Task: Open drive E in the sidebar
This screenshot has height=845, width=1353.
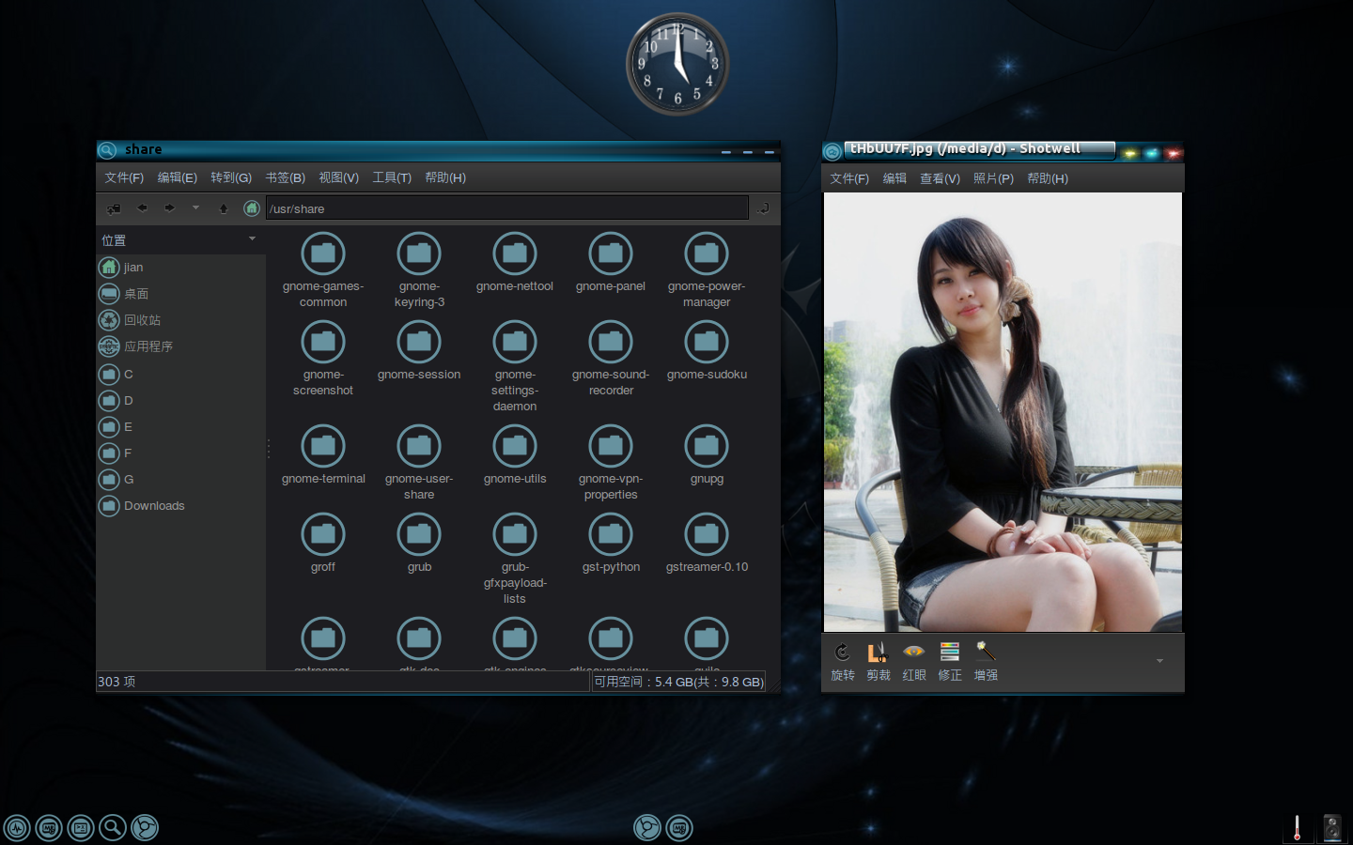Action: (x=181, y=427)
